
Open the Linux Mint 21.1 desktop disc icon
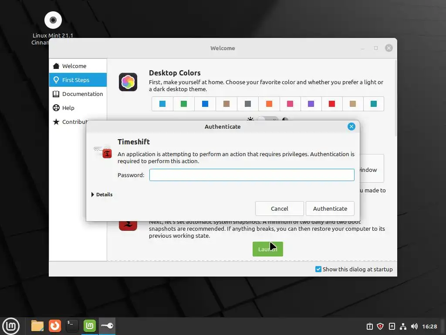pyautogui.click(x=53, y=20)
